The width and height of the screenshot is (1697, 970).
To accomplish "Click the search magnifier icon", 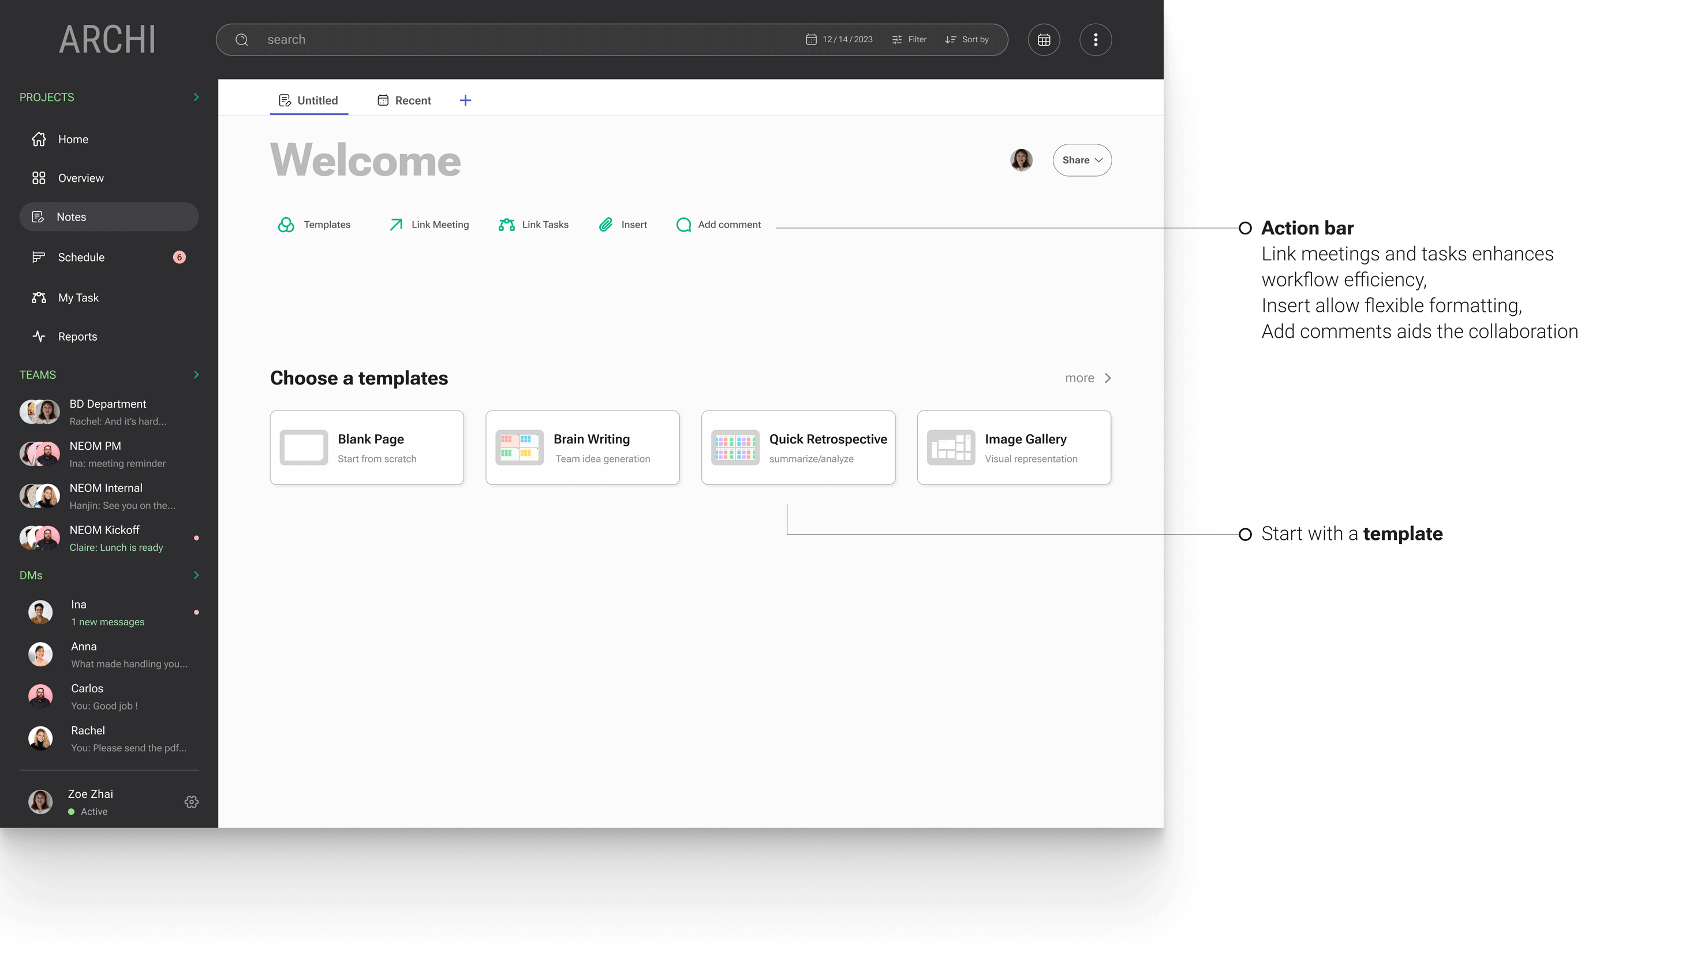I will [x=241, y=39].
